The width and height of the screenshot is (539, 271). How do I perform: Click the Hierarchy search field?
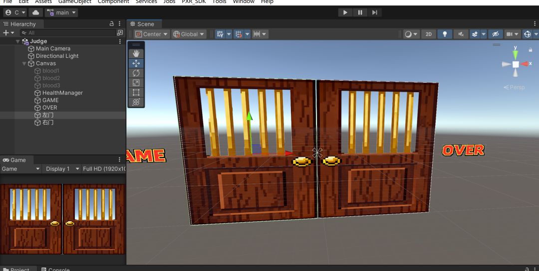coord(68,33)
